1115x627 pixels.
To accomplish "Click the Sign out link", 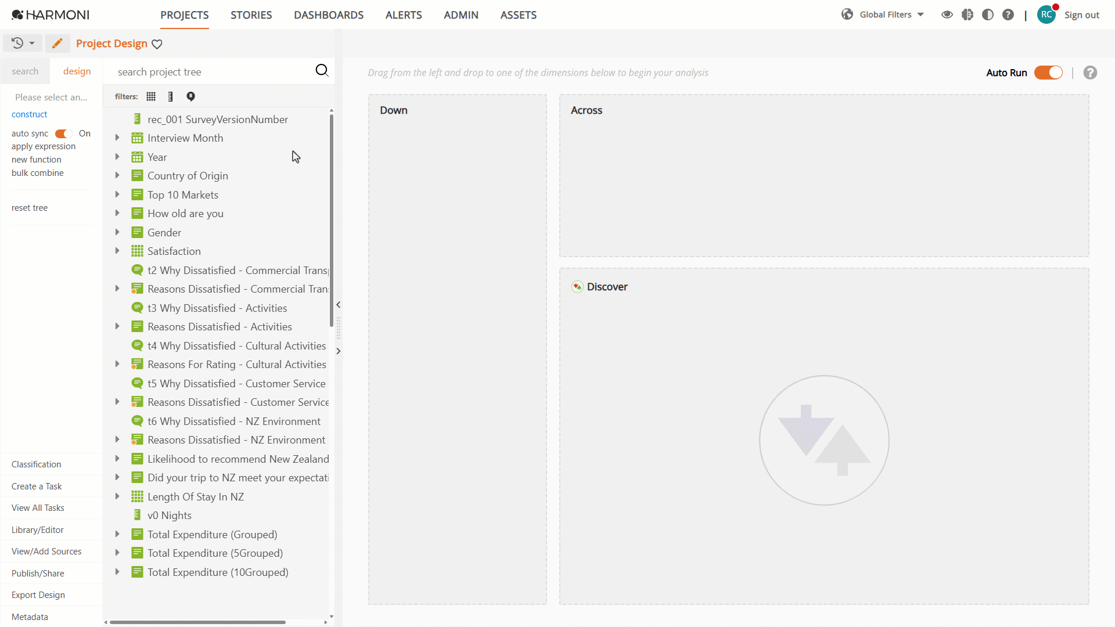I will (x=1081, y=15).
